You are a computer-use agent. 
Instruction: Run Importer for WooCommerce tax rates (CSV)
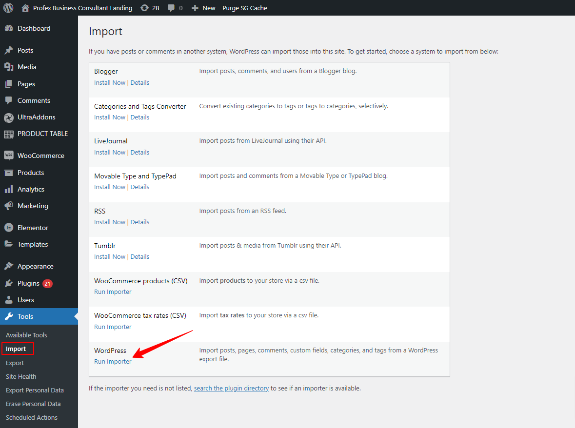point(113,327)
